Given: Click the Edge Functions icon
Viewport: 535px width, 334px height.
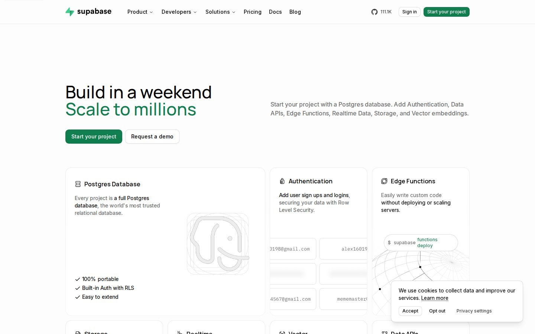Looking at the screenshot, I should tap(384, 181).
